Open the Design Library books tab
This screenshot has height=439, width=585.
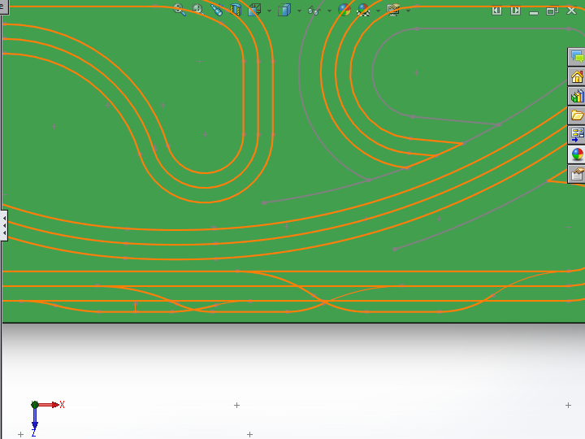(x=577, y=96)
